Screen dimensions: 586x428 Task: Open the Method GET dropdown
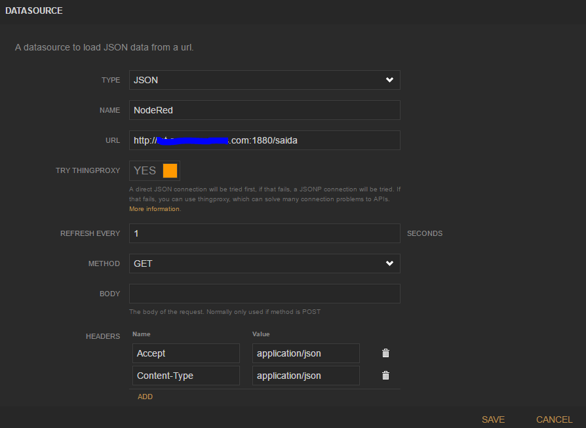click(265, 263)
